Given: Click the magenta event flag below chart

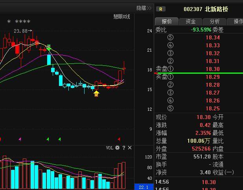Looking at the screenshot, I should click(x=20, y=139).
